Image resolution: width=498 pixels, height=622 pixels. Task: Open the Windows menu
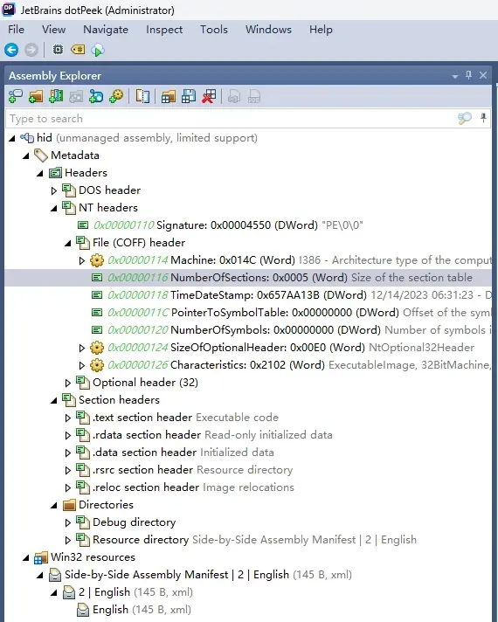[x=268, y=30]
